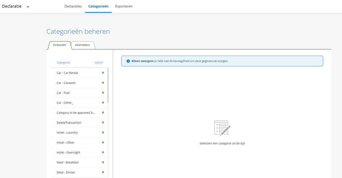Click the document-with-pencil placeholder icon
The image size is (342, 178).
click(x=222, y=128)
